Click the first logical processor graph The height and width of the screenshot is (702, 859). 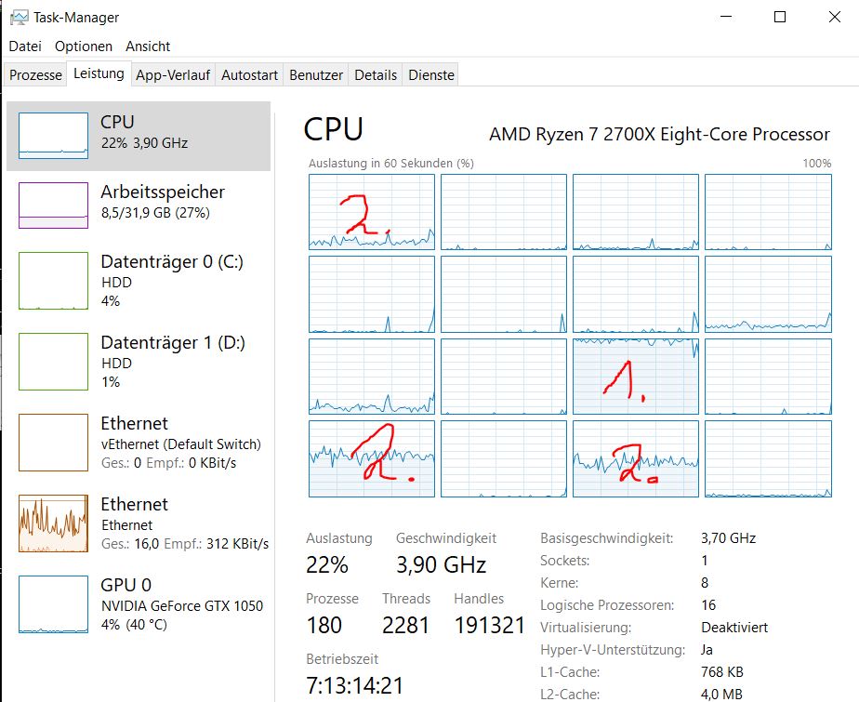tap(371, 211)
